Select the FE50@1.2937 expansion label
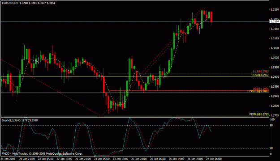Screen dimensions: 280x161 coord(260,75)
